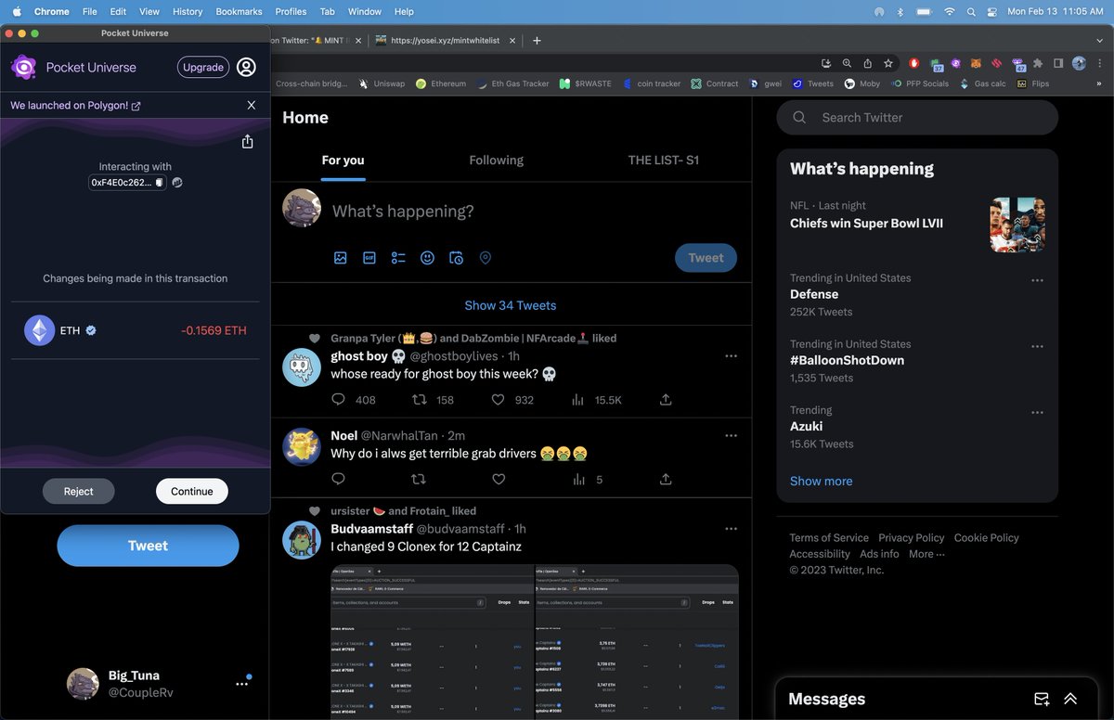Open the Budvaamstaff tweet screenshot image
Screen dimensions: 1114x720
[x=535, y=642]
